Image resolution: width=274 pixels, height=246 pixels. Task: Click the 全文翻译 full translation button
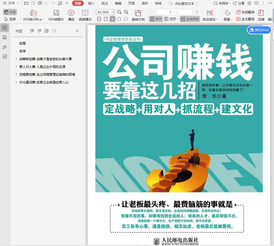pos(245,19)
